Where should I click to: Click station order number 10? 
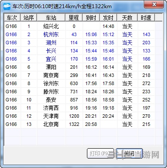click(29, 100)
